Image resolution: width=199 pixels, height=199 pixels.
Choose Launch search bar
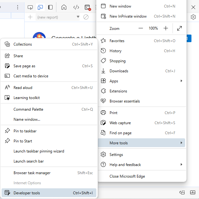coord(49,161)
